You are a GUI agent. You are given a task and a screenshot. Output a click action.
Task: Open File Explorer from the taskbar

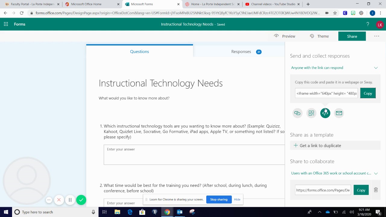(x=117, y=212)
